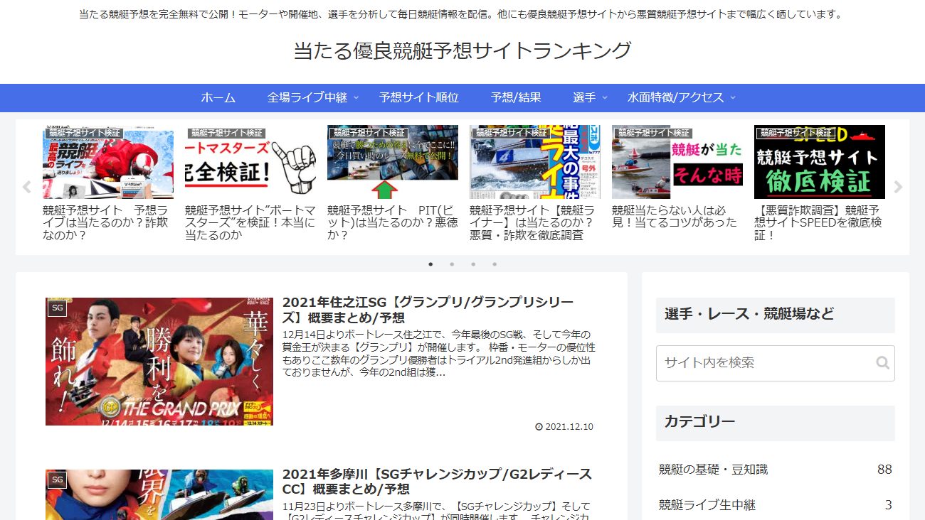Click the ボートマスターズ 完全検証 thumbnail

click(250, 162)
